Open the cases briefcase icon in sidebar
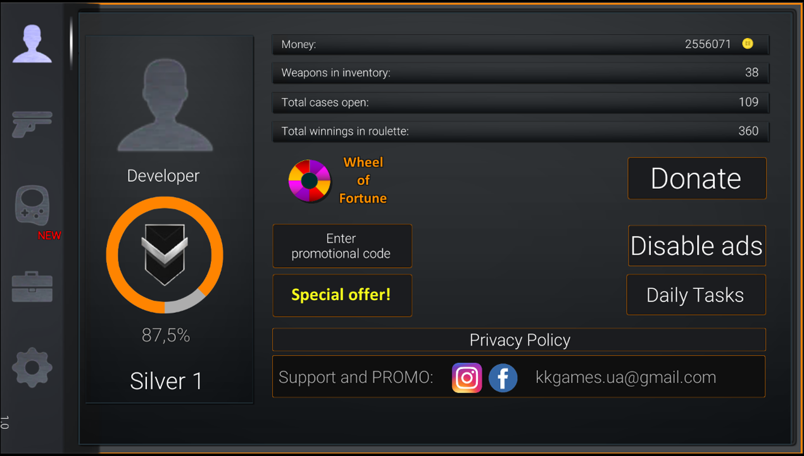Viewport: 804px width, 456px height. 32,287
